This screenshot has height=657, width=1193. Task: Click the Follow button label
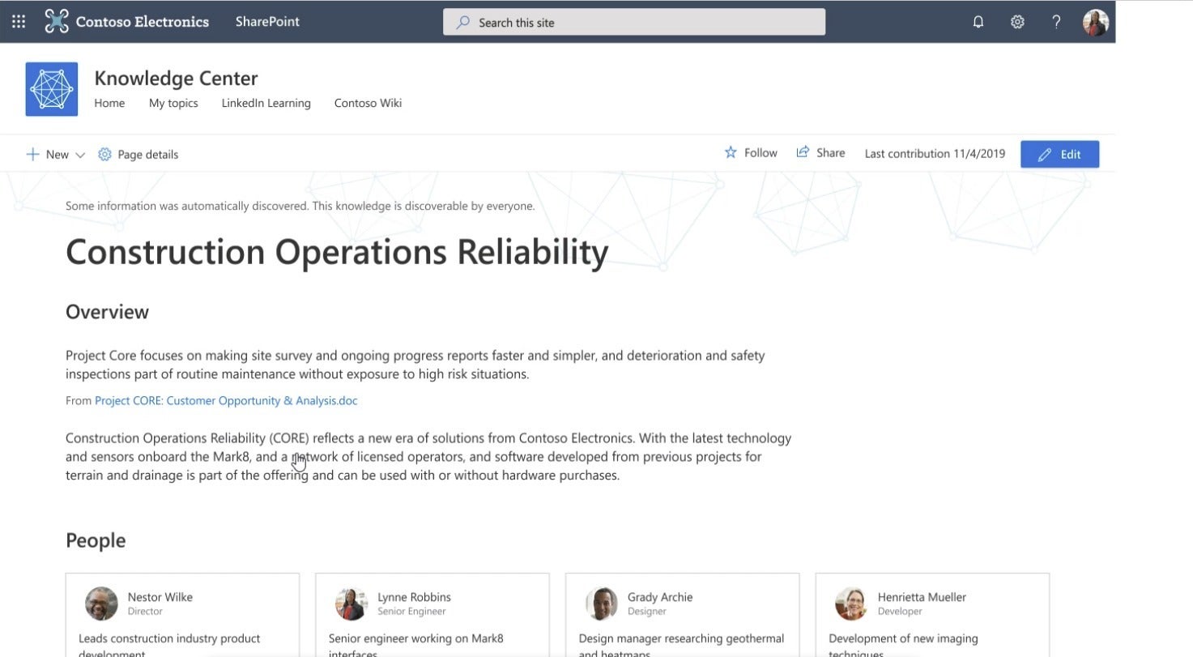pos(761,152)
